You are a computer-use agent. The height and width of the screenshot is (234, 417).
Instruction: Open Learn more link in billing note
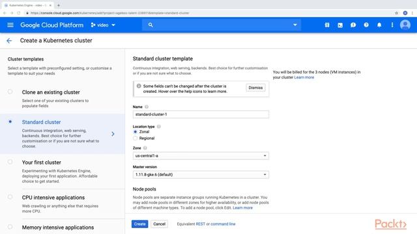[304, 77]
